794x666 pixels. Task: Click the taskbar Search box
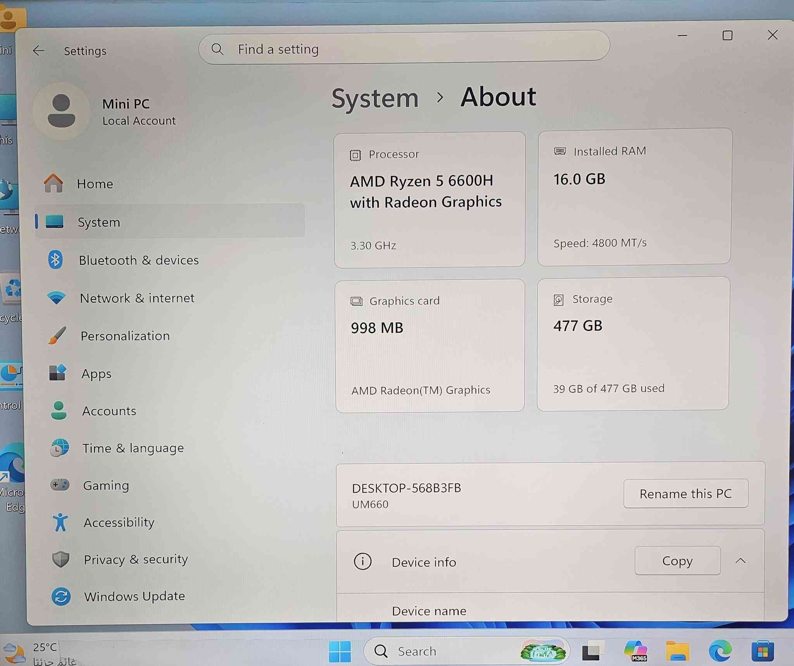point(467,651)
